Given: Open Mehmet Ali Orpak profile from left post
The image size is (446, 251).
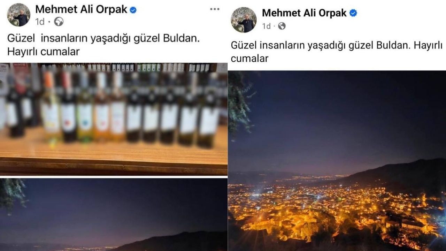Looking at the screenshot, I should [81, 9].
